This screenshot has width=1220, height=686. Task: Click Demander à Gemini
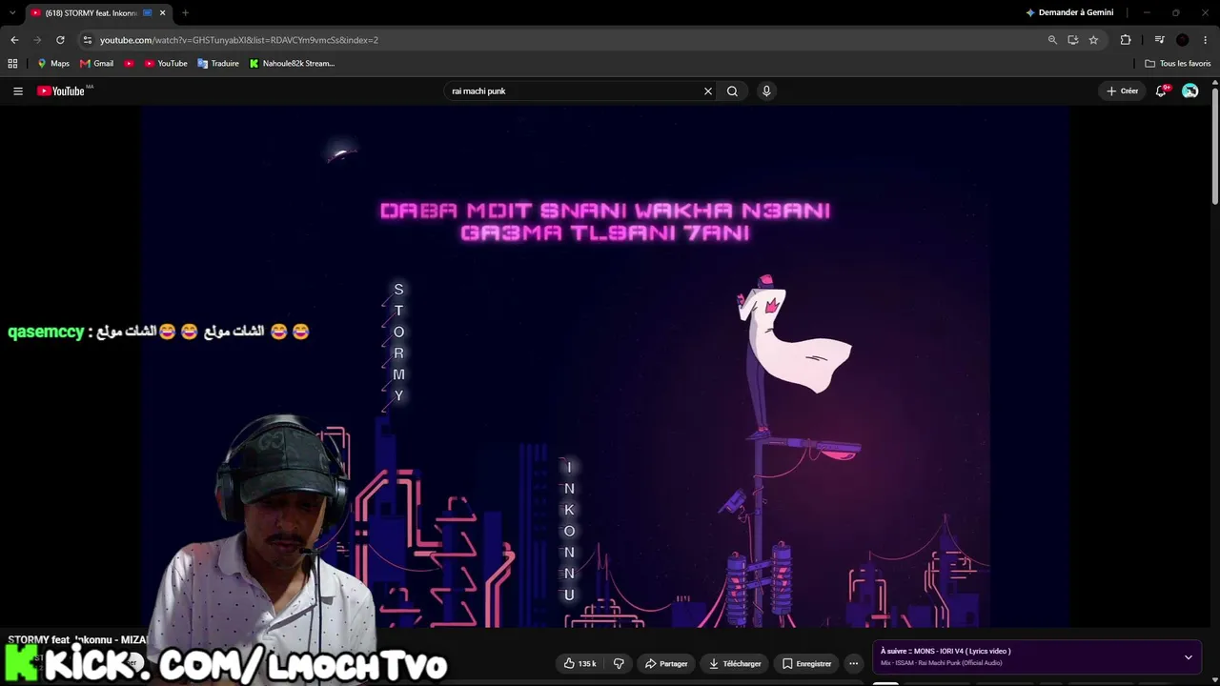[x=1069, y=13]
